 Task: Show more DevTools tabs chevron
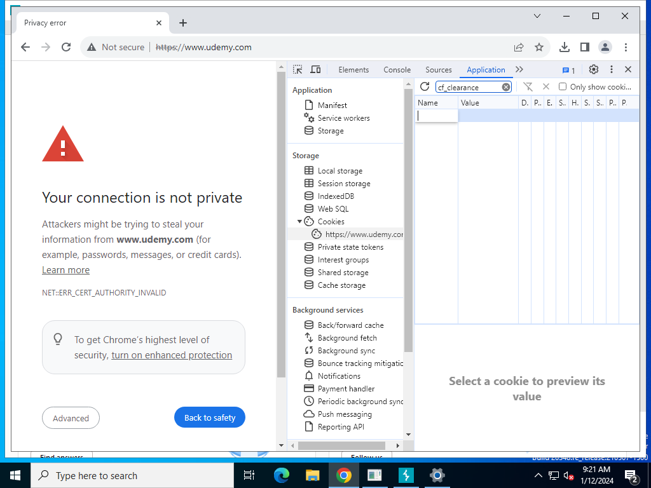(x=519, y=69)
